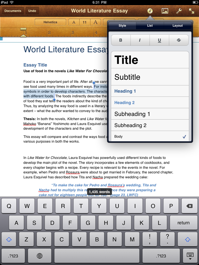Apply the Heading 2 style
Image resolution: width=199 pixels, height=265 pixels.
[150, 102]
